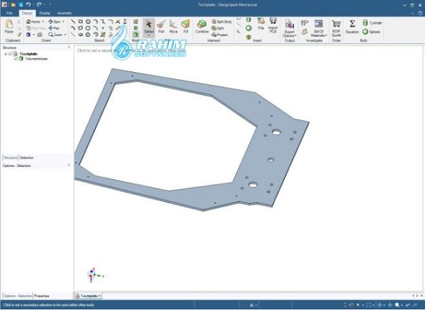Insert a Sphere body
The width and height of the screenshot is (425, 310).
tap(371, 32)
